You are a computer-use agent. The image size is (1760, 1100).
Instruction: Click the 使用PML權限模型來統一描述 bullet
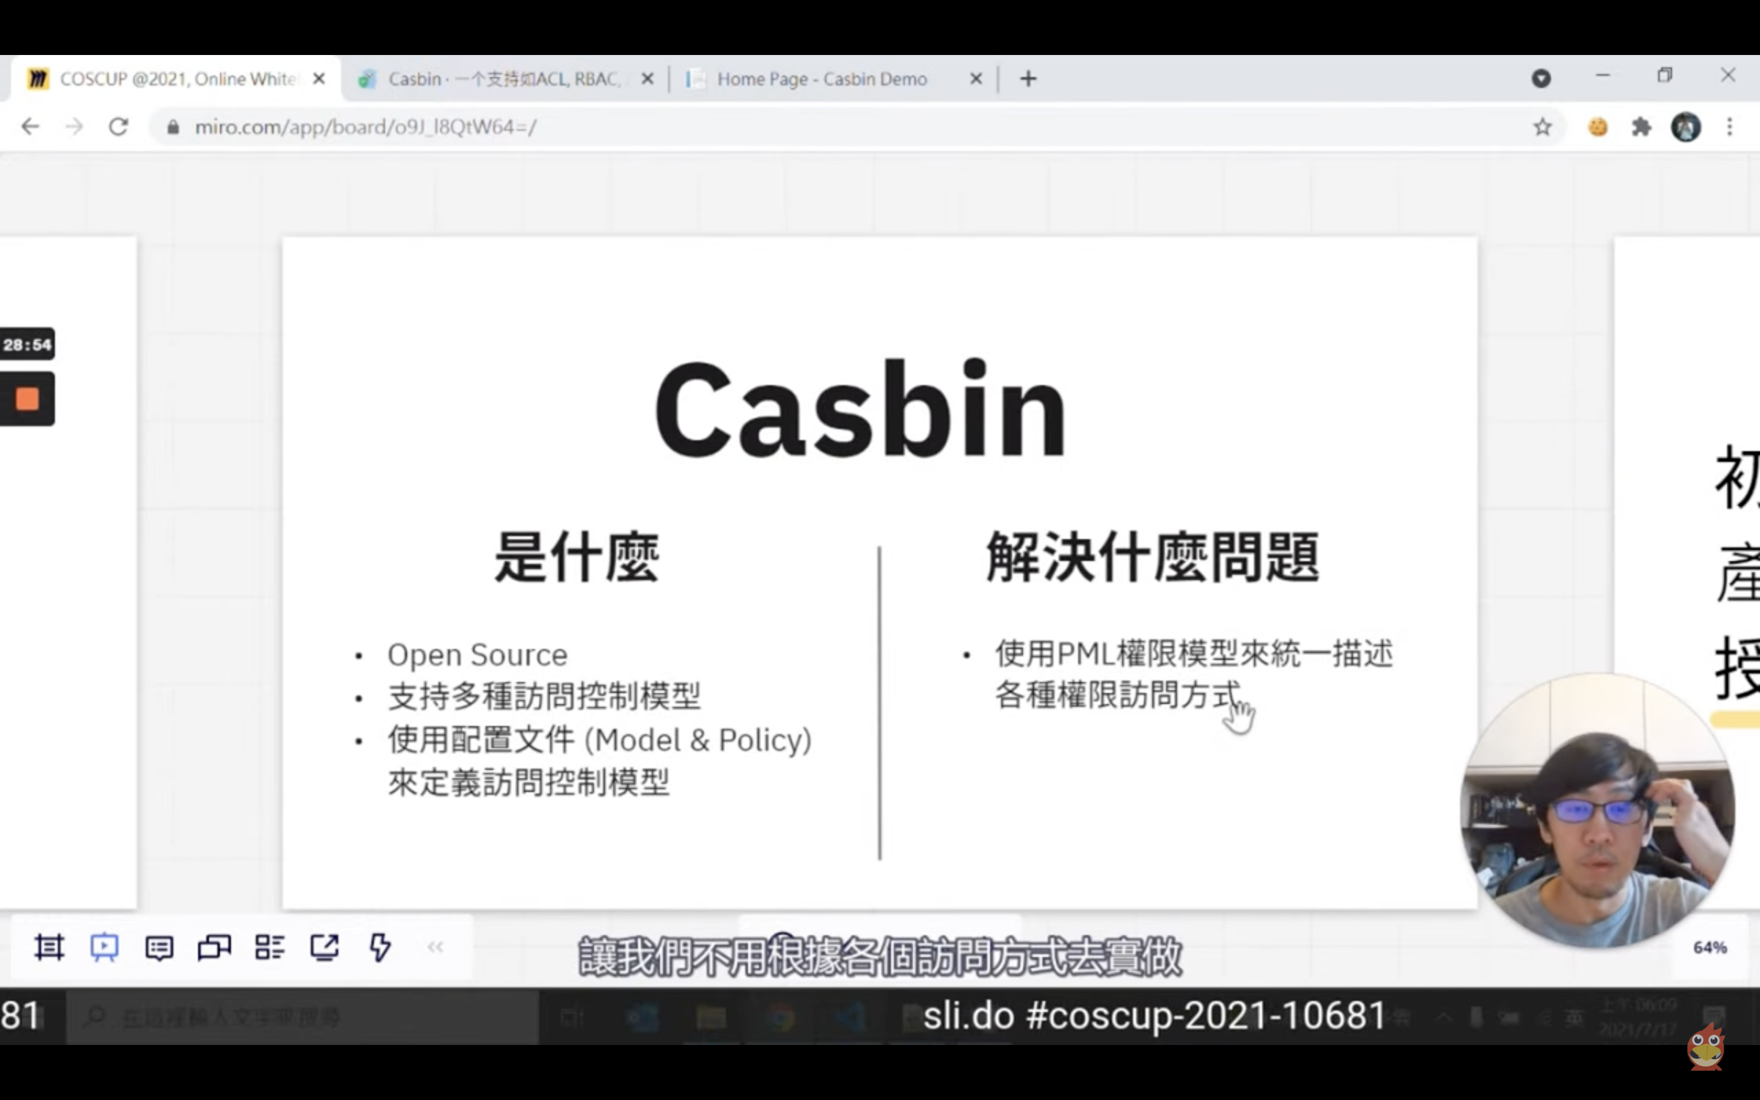(x=1193, y=653)
